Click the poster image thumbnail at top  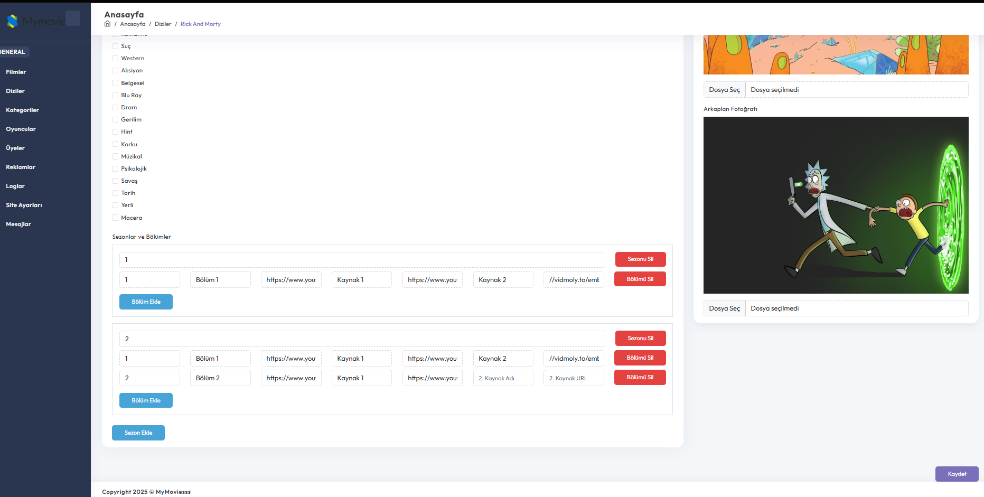[x=836, y=54]
